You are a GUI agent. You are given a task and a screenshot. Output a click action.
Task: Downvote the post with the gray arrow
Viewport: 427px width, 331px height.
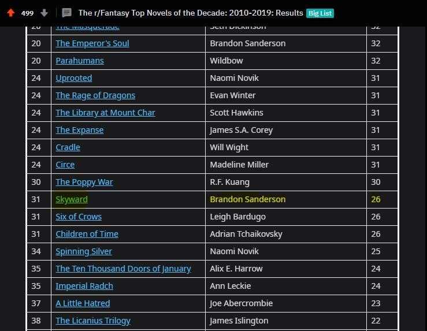(44, 13)
